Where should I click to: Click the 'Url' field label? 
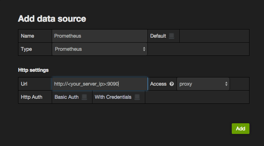24,84
